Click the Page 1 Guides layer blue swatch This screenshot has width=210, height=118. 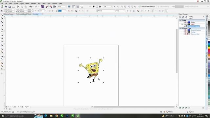pyautogui.click(x=189, y=22)
